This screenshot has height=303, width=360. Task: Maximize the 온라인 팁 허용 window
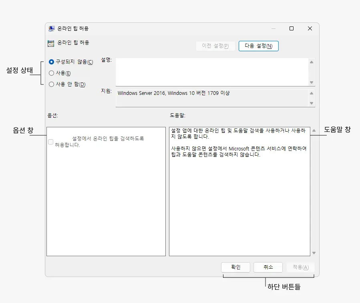pos(292,28)
